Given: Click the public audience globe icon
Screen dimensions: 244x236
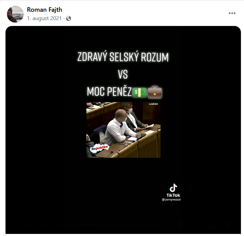Looking at the screenshot, I should point(68,18).
